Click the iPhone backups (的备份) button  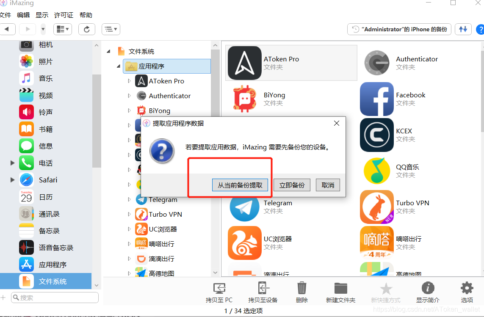point(399,29)
